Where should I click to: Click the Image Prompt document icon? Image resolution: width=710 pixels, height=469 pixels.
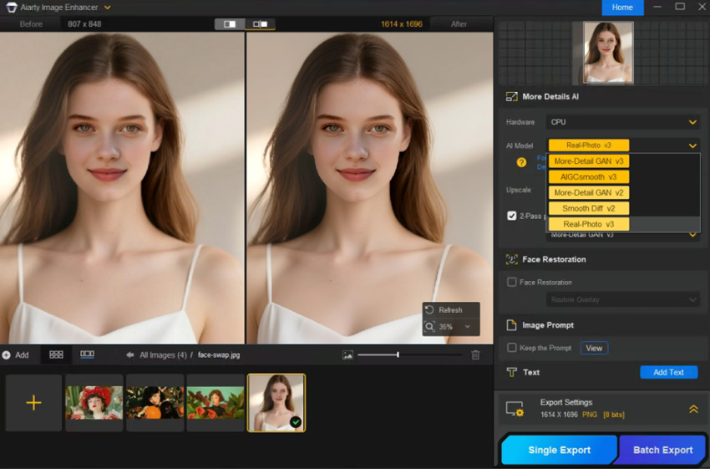tap(512, 325)
